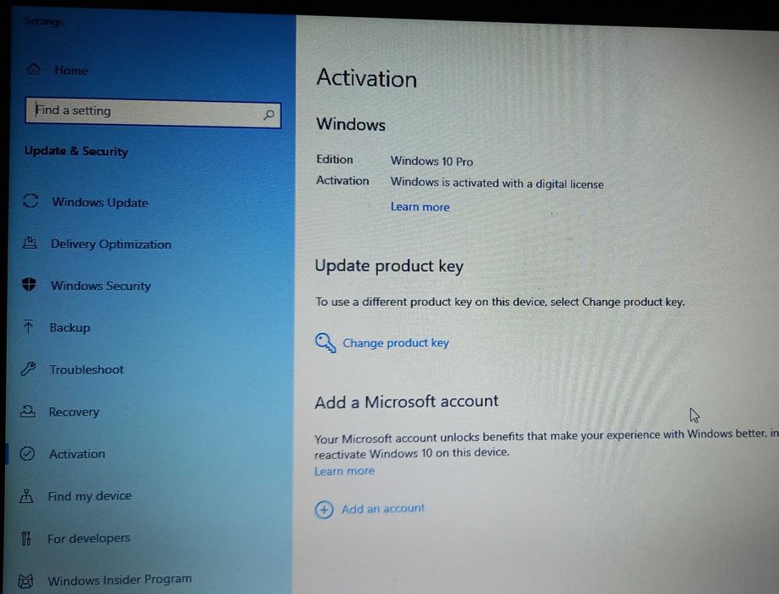
Task: Click the Update product key heading
Action: tap(389, 267)
